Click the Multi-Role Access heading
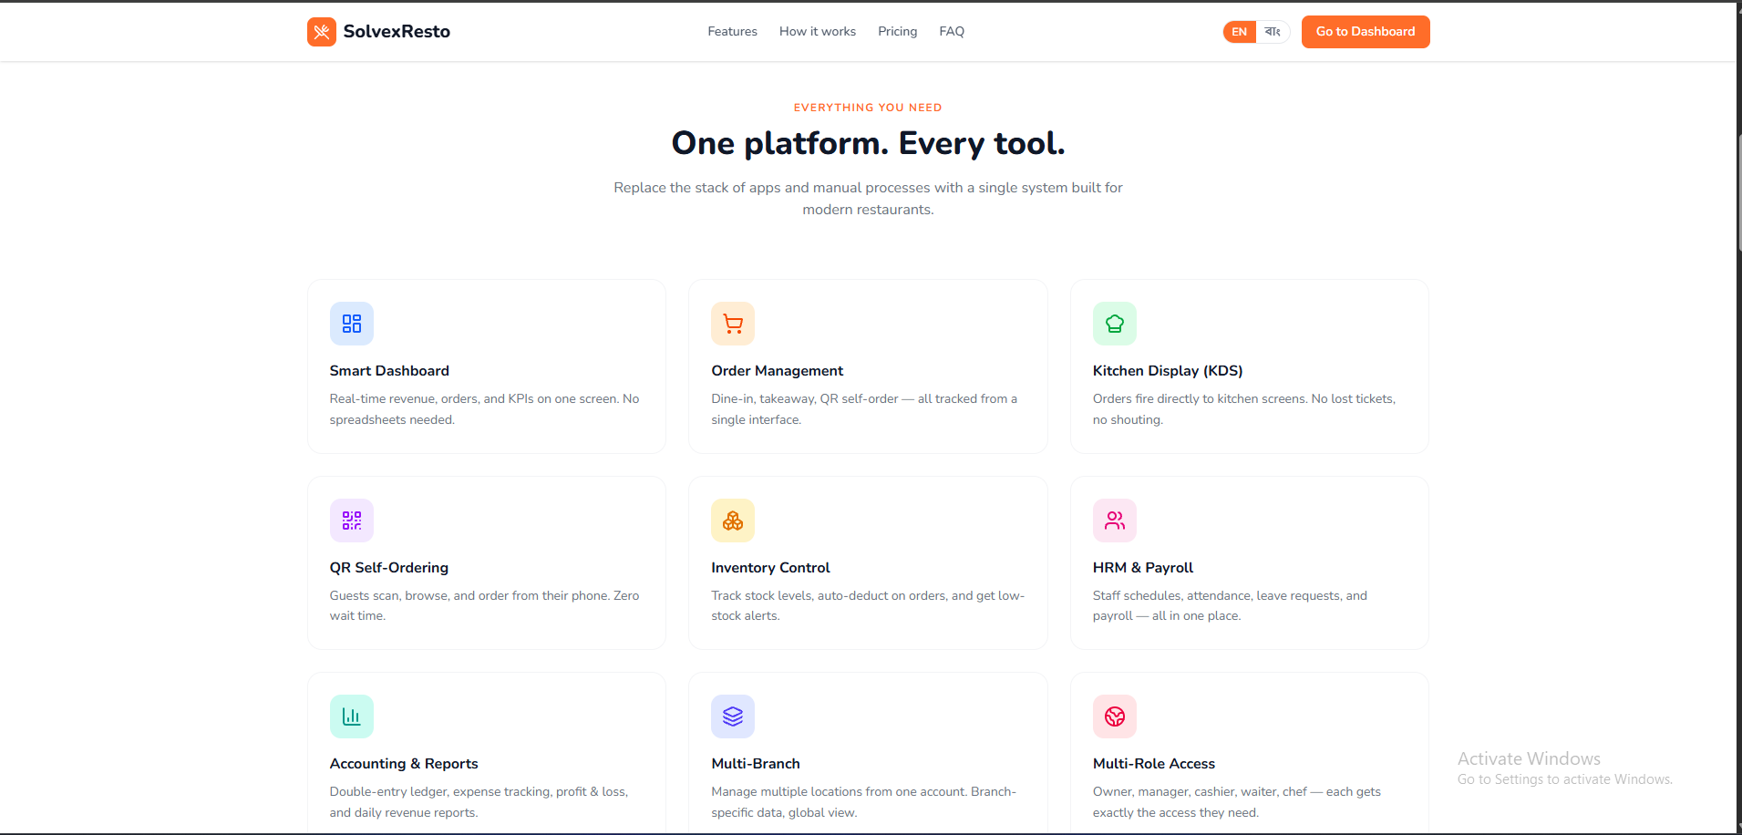Screen dimensions: 1742x835 tap(1154, 764)
